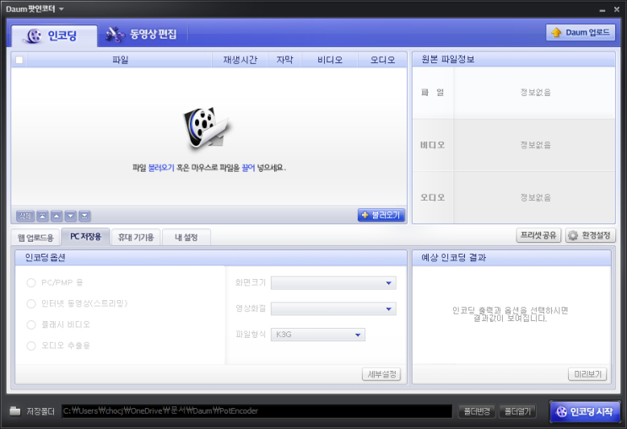
Task: Open 환경설정 gear settings
Action: pyautogui.click(x=590, y=235)
